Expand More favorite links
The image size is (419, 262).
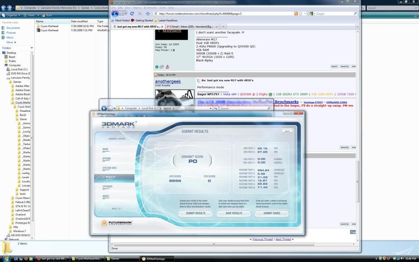click(x=11, y=42)
